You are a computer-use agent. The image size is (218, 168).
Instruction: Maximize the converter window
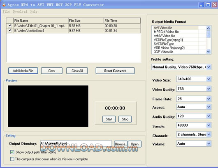point(208,5)
